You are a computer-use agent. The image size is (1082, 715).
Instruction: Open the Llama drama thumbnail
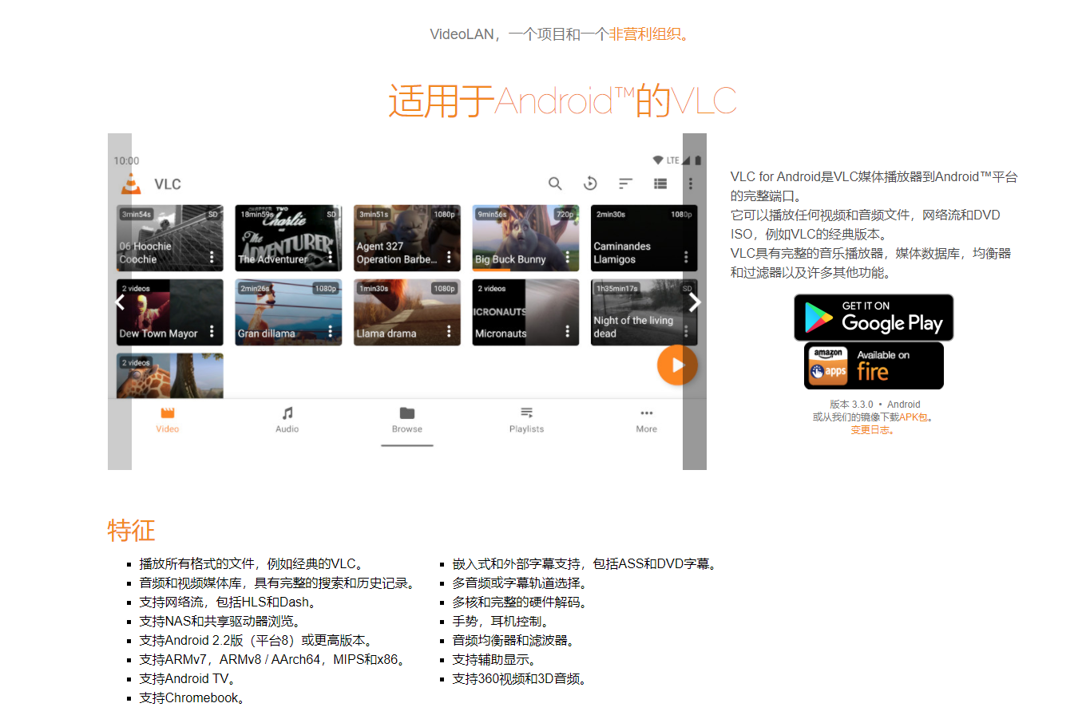coord(407,312)
